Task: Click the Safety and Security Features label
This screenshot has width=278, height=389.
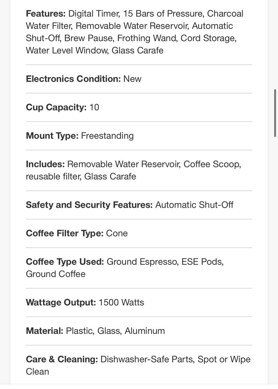Action: click(89, 205)
